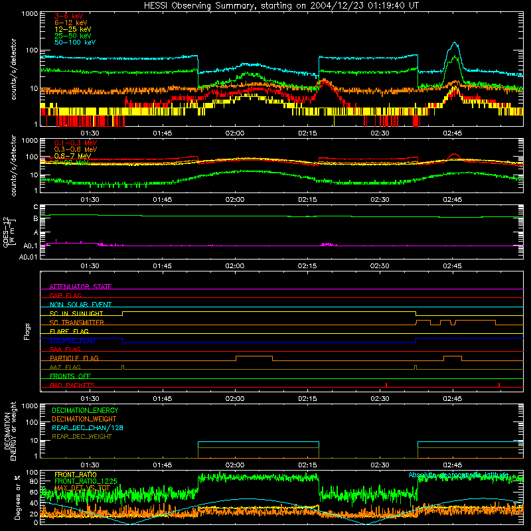Select the NON_SOLAR_EVENT flag label

[x=80, y=305]
